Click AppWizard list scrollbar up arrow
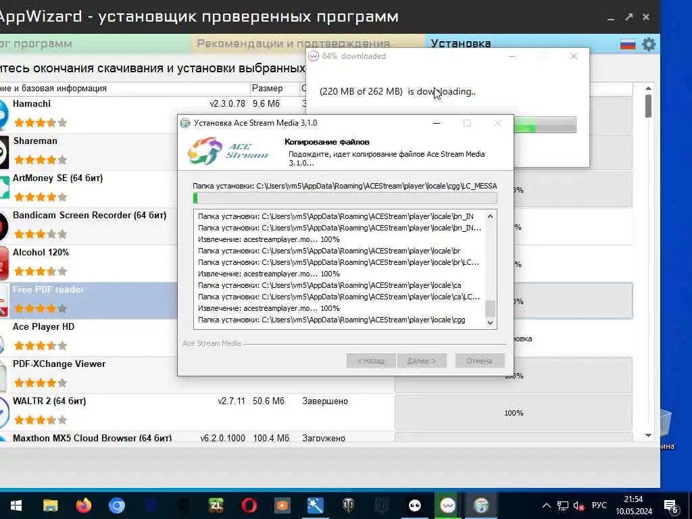The height and width of the screenshot is (519, 692). [x=648, y=89]
